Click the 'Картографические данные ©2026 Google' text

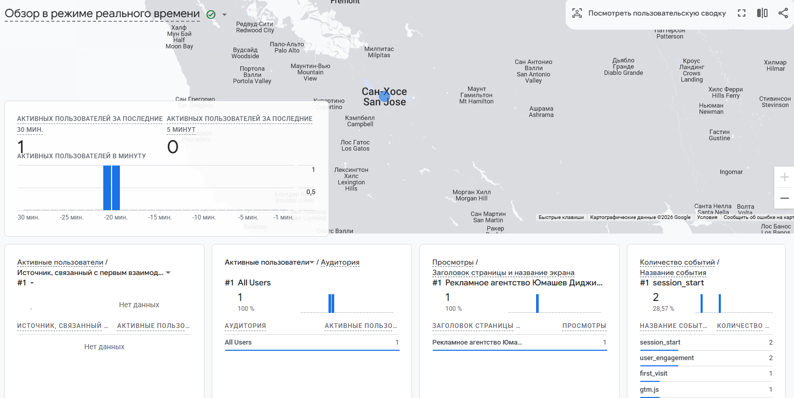[640, 217]
